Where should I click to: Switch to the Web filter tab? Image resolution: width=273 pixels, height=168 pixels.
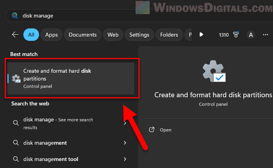pyautogui.click(x=113, y=35)
